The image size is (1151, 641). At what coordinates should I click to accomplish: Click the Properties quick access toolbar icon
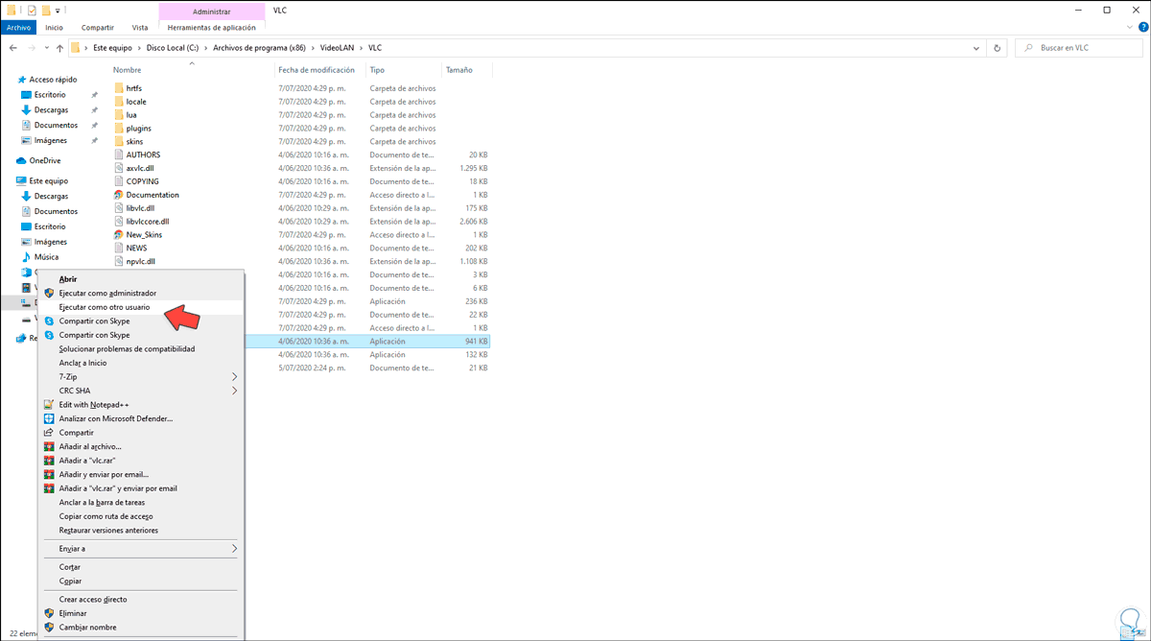tap(32, 10)
